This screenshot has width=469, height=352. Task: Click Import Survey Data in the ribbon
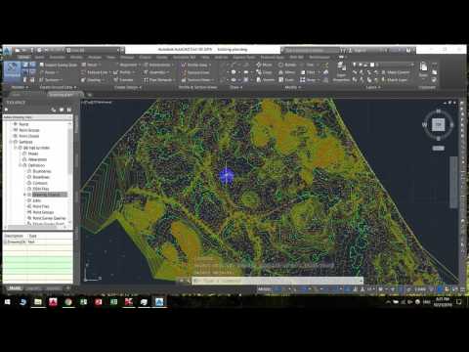[x=59, y=66]
